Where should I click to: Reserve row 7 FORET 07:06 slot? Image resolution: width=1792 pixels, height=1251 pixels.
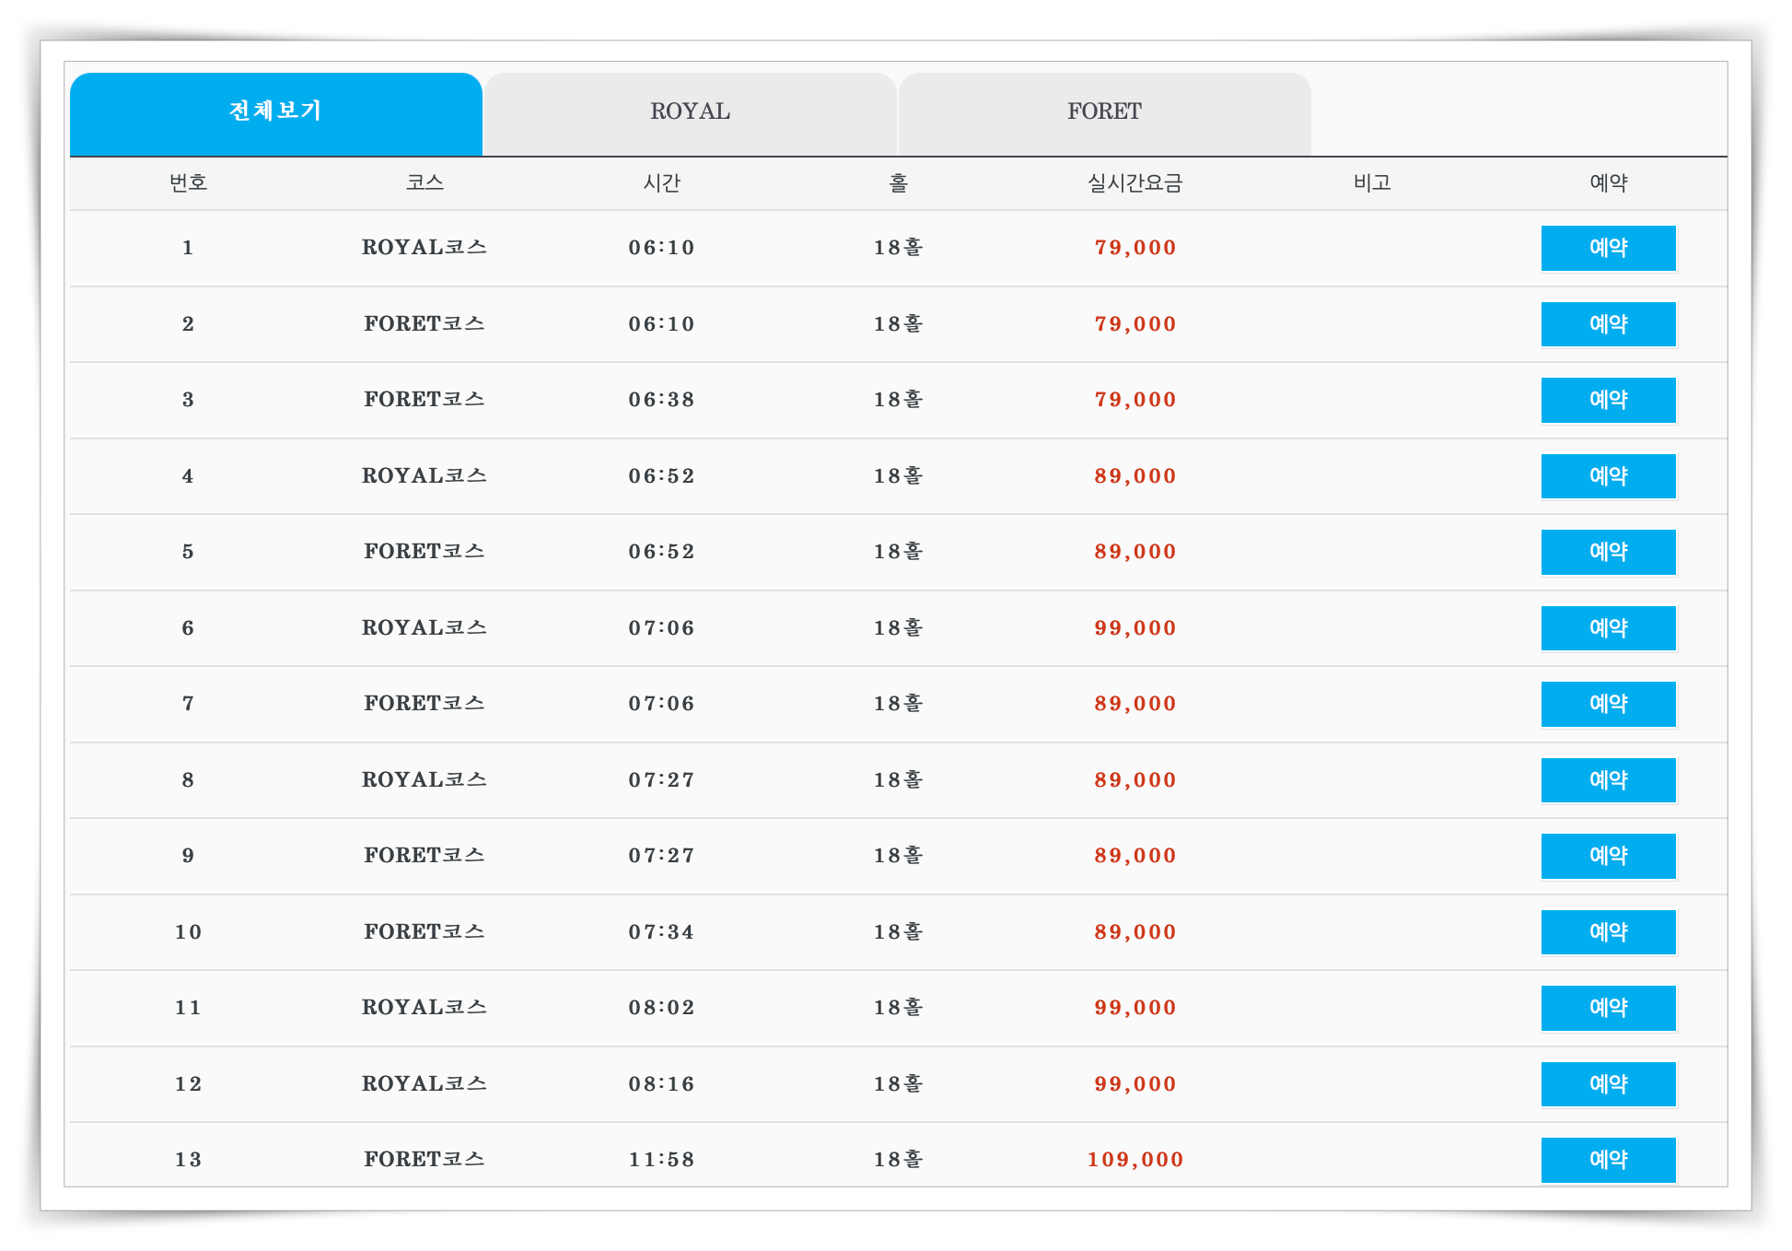1608,704
